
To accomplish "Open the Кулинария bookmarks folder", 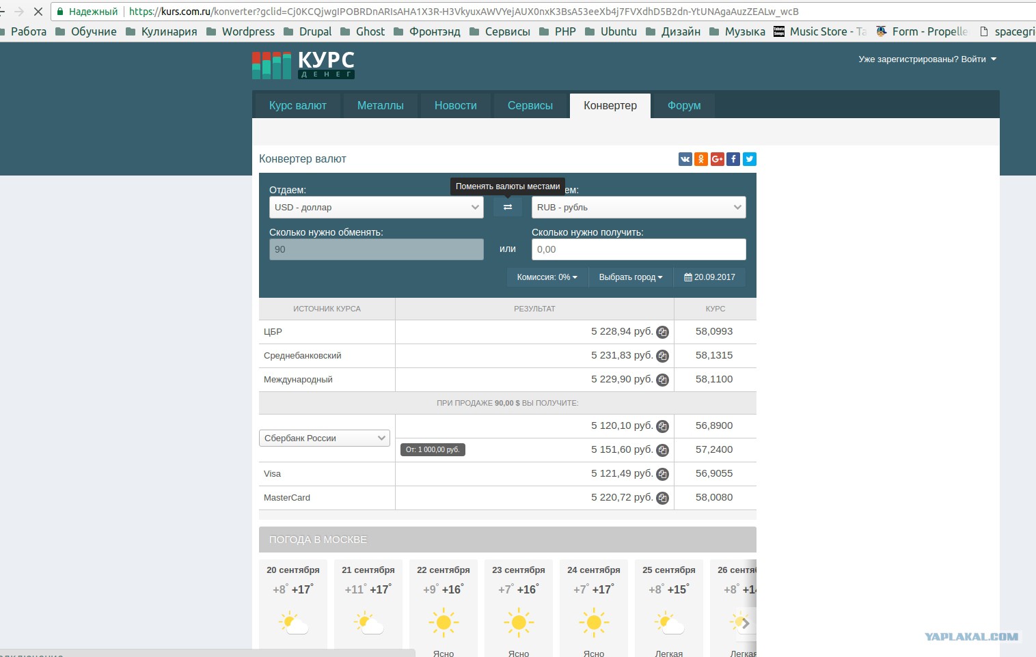I will pos(161,31).
